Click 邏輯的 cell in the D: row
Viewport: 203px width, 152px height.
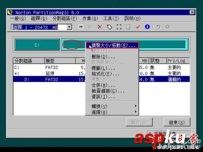174,79
